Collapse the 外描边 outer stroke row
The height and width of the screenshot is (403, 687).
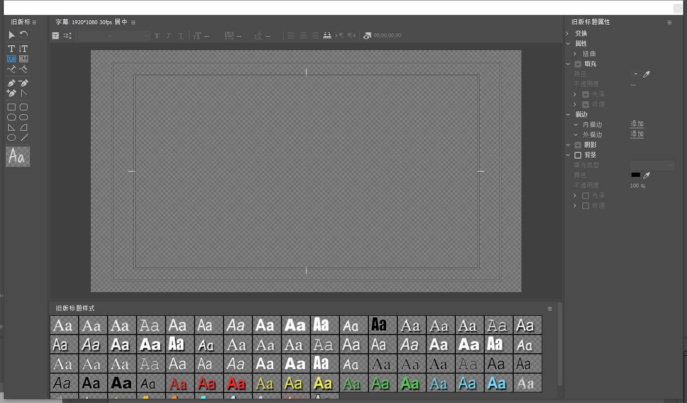(575, 134)
